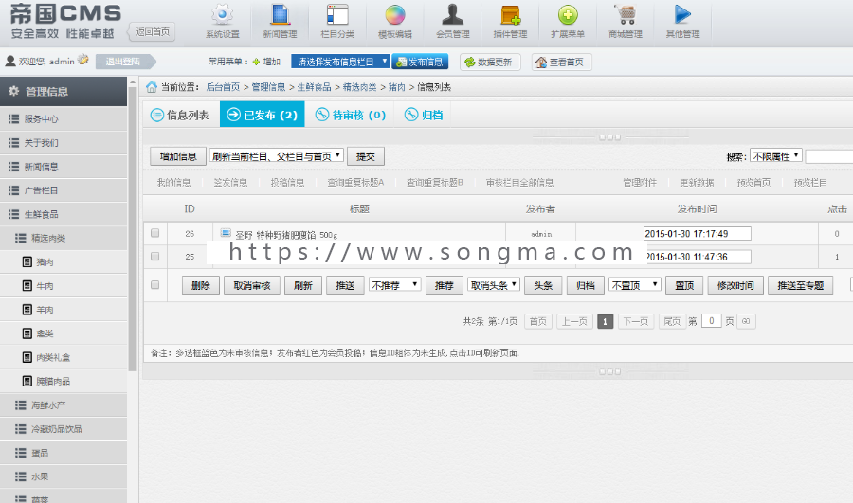Click the edit icon next to admin
Screen dimensions: 853x503
click(83, 60)
